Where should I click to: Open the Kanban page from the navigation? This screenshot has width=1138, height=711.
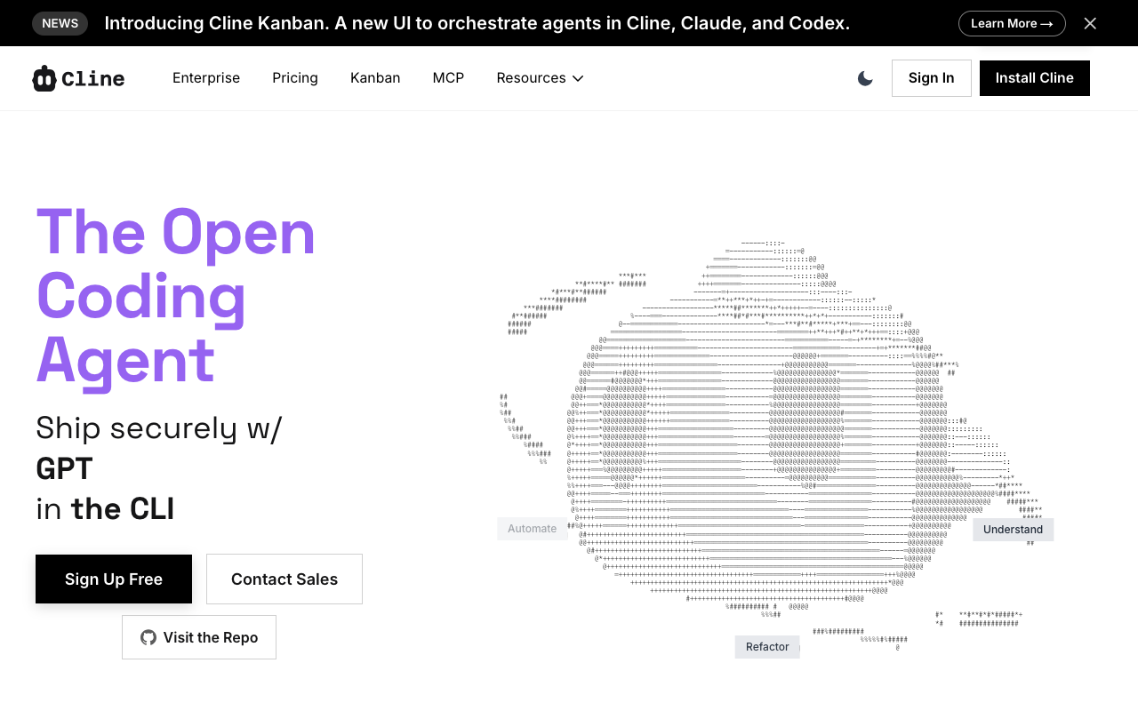(375, 78)
